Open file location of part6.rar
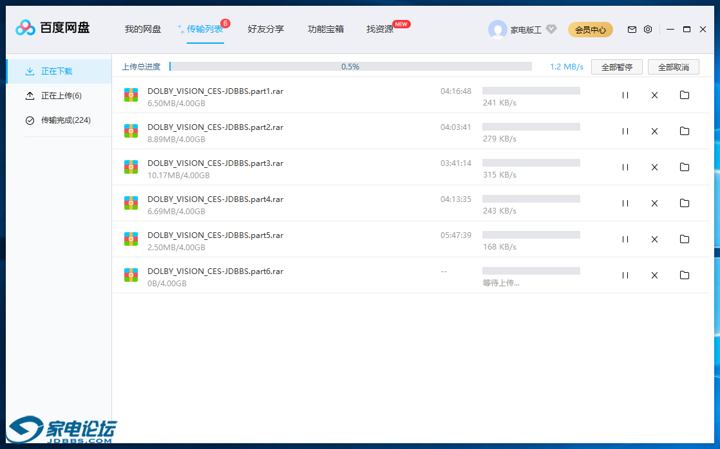The width and height of the screenshot is (720, 449). [684, 275]
